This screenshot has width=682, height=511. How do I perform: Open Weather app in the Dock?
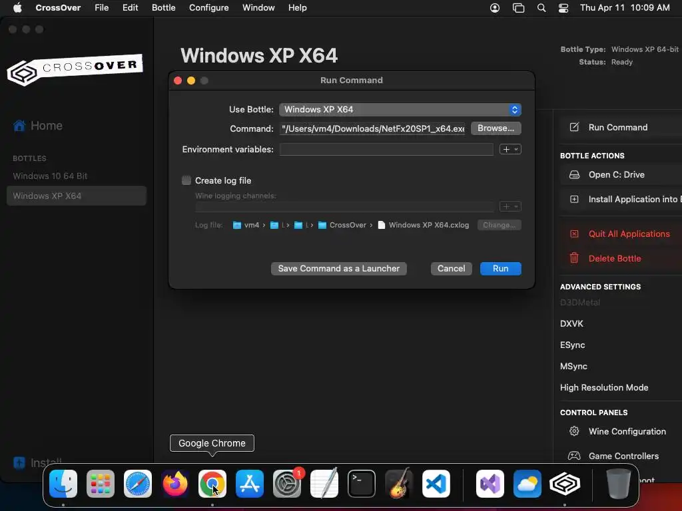pos(527,484)
